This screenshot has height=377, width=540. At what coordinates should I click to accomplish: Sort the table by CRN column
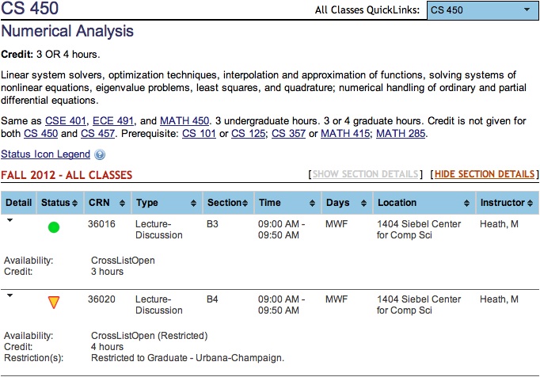105,204
